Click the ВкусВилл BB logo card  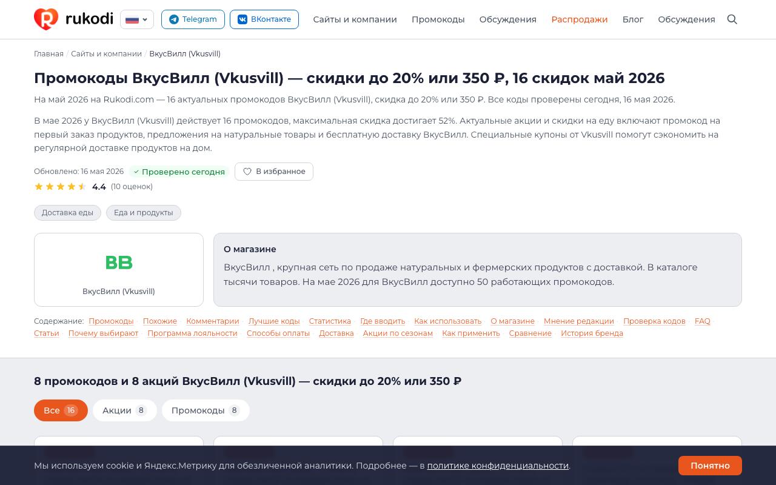(x=119, y=270)
